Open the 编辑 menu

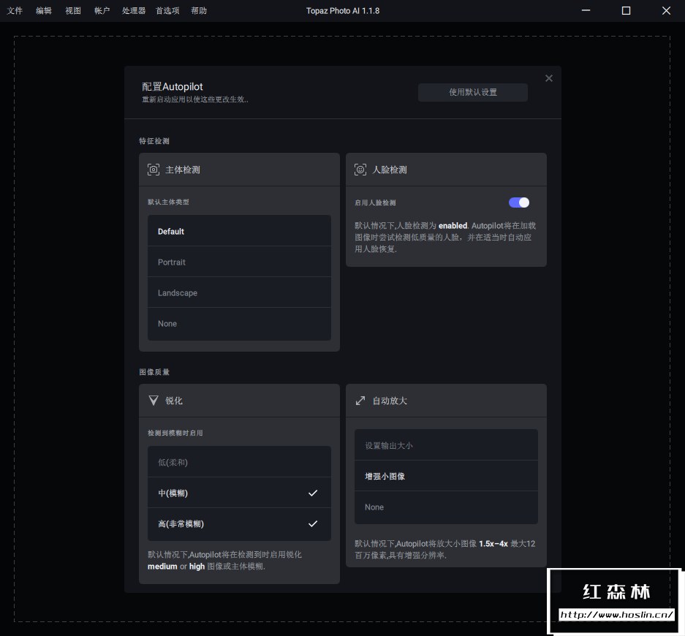pos(44,10)
